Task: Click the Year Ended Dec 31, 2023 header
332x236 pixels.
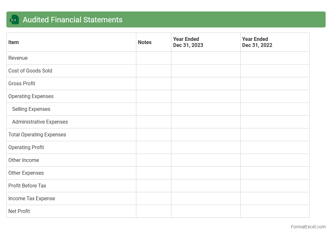Action: [188, 42]
